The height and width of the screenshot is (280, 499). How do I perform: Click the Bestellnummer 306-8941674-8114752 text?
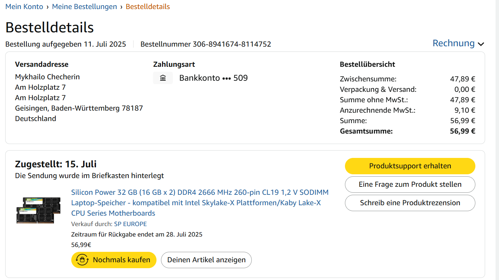pyautogui.click(x=206, y=44)
